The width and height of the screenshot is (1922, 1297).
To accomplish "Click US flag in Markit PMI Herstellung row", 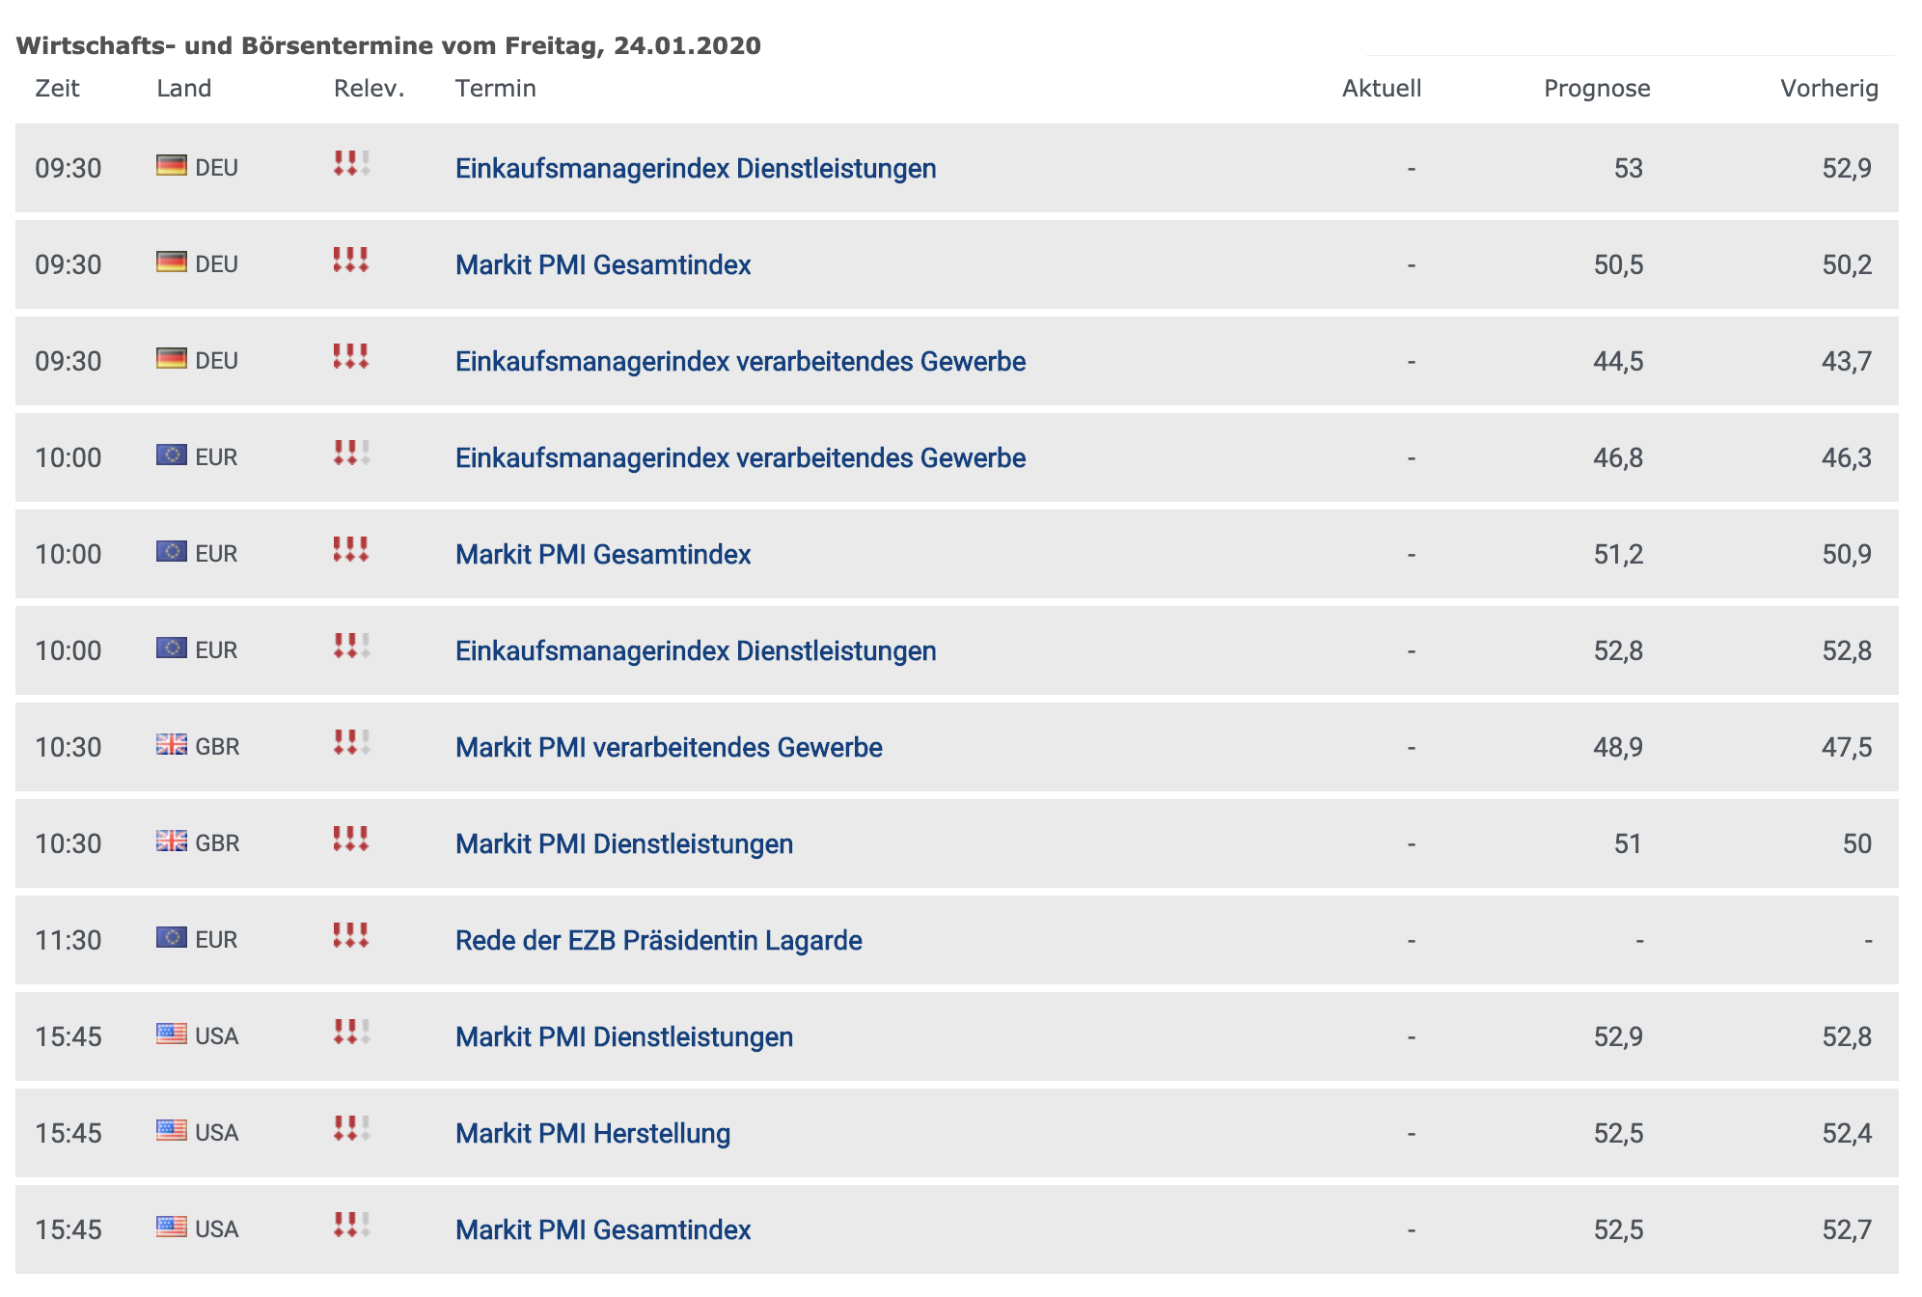I will (x=172, y=1130).
